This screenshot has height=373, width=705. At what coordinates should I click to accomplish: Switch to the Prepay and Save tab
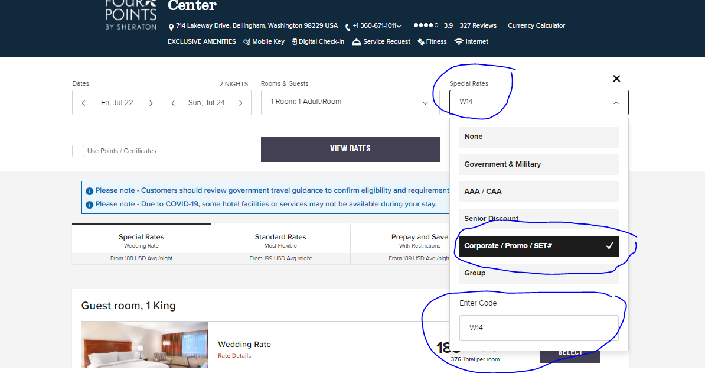click(x=400, y=244)
